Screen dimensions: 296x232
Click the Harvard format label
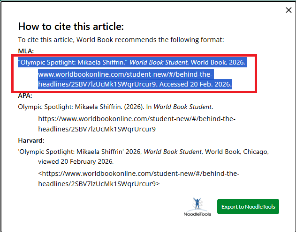tap(30, 140)
